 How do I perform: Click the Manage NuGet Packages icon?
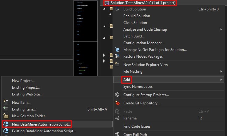(x=117, y=49)
